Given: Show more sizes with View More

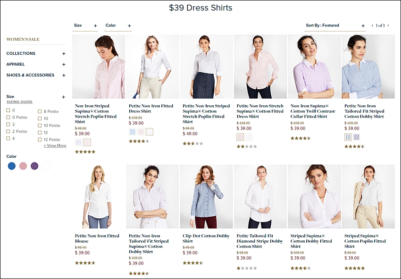Looking at the screenshot, I should tap(55, 146).
